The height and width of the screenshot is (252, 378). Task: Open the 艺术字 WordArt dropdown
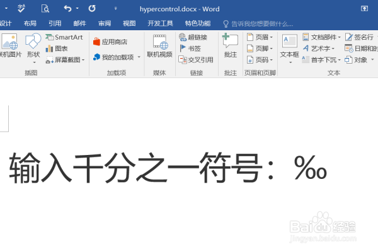[318, 49]
